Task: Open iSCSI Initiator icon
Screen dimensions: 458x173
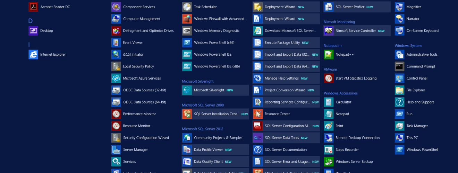Action: [x=116, y=55]
